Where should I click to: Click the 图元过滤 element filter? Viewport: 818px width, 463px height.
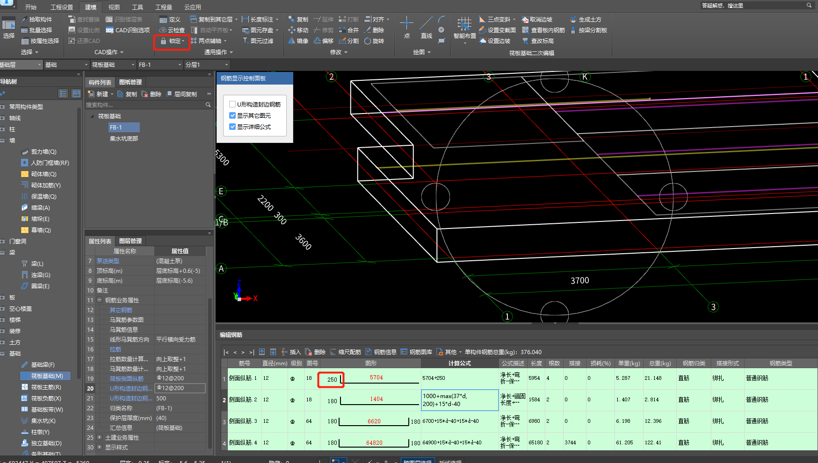(x=258, y=41)
